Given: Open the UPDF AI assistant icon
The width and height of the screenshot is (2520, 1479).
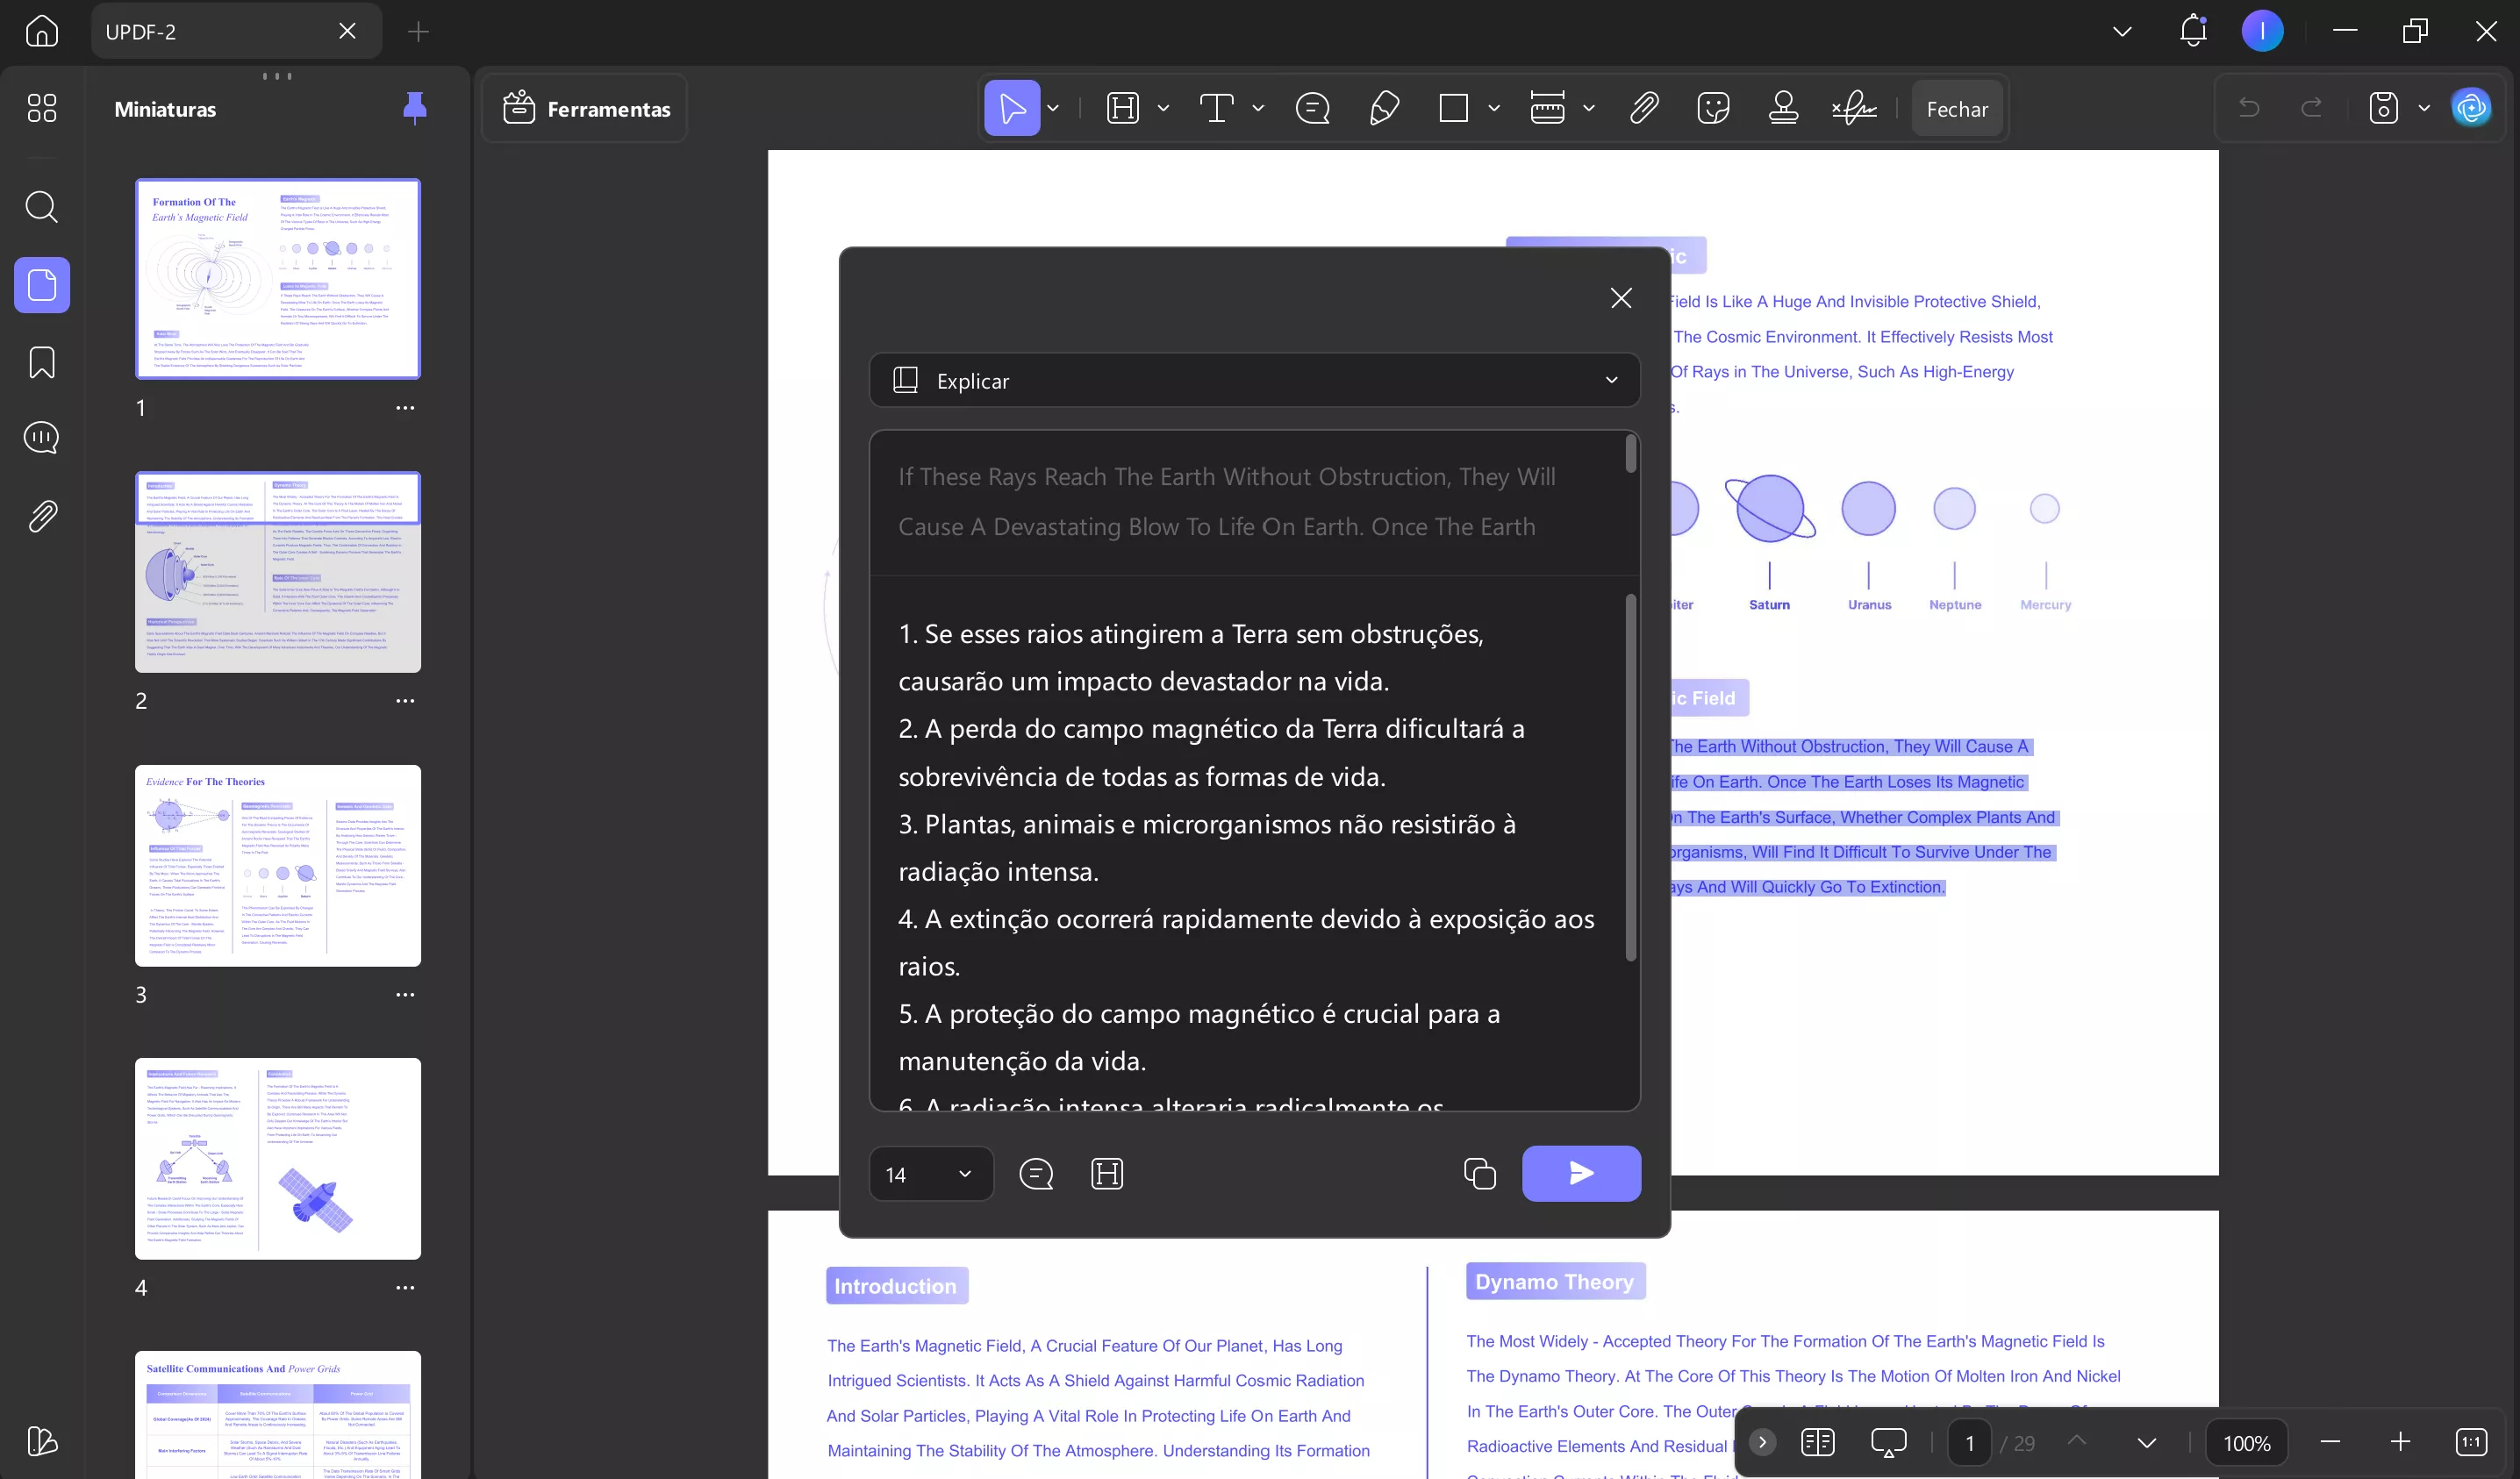Looking at the screenshot, I should (2472, 108).
